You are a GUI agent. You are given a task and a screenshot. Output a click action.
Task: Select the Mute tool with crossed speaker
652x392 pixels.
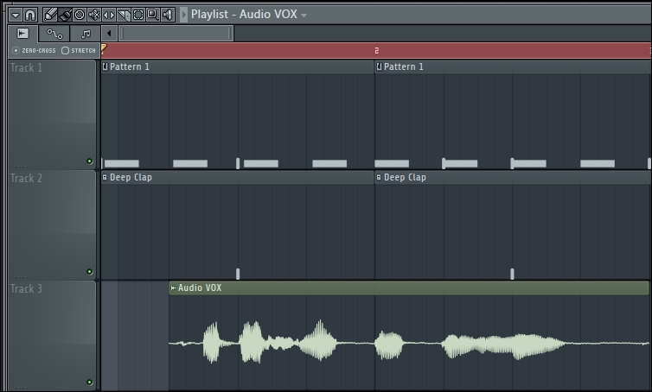pos(94,15)
